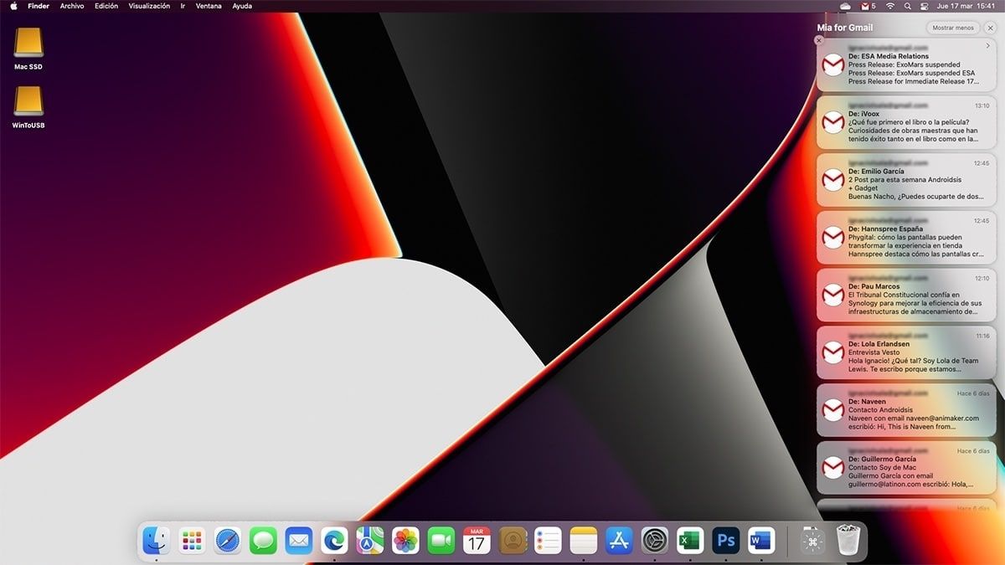Open the Archivo menu
This screenshot has height=565, width=1005.
71,6
